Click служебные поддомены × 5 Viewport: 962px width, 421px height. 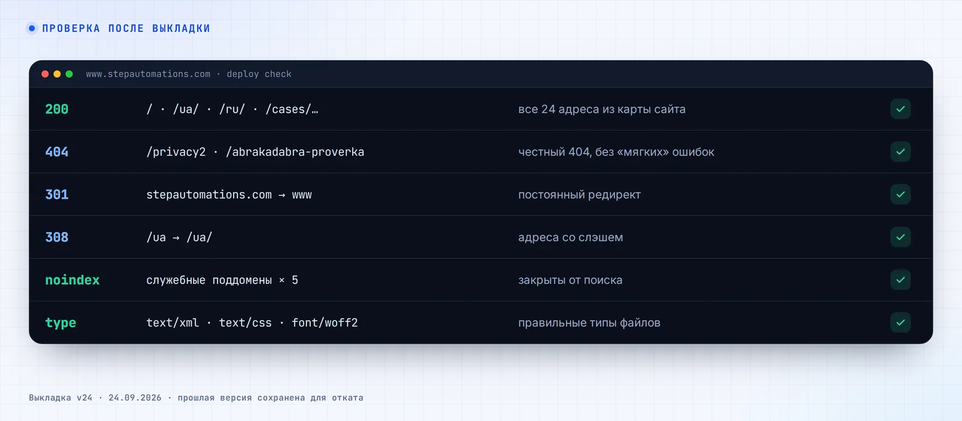pyautogui.click(x=222, y=280)
